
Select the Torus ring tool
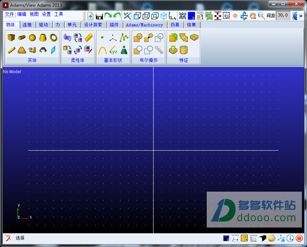[x=53, y=37]
